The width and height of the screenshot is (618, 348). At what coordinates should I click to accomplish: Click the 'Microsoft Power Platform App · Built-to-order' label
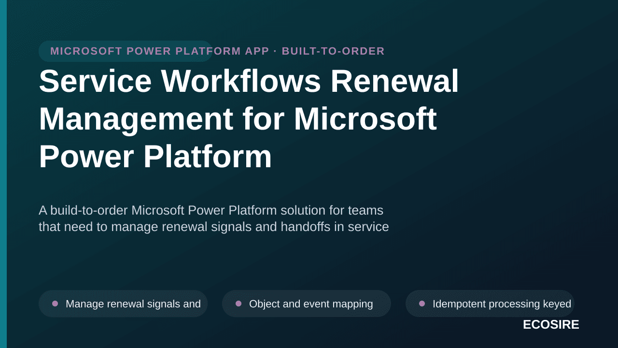(x=218, y=51)
